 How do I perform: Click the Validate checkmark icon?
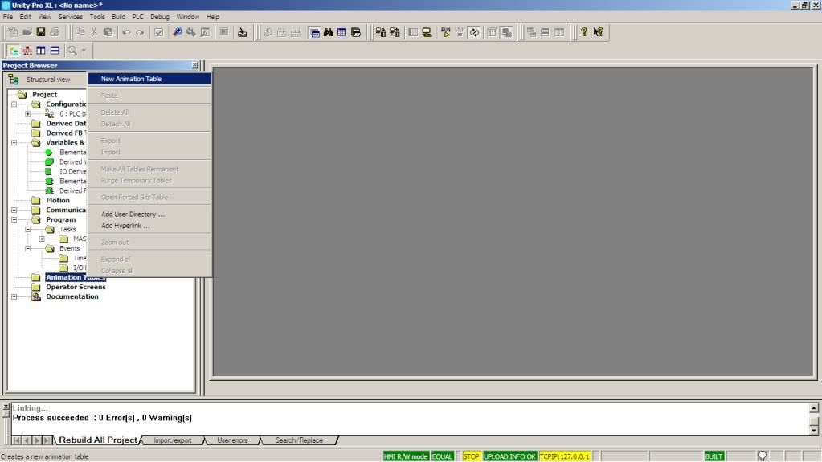tap(158, 32)
